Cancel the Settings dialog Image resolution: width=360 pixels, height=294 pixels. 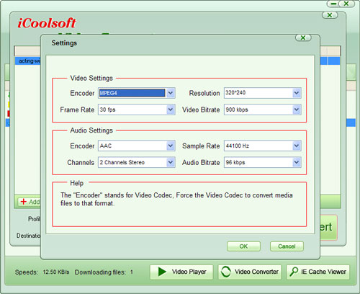coord(287,246)
